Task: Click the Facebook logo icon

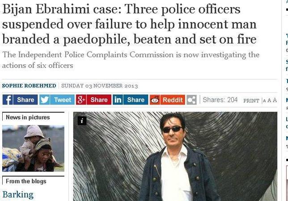Action: [x=8, y=100]
